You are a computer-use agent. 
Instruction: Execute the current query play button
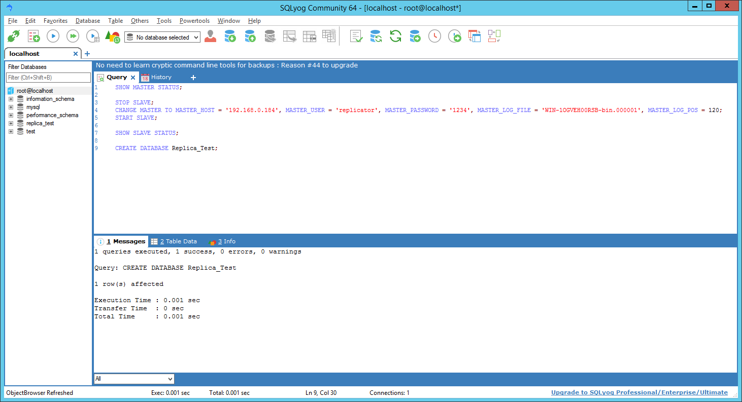tap(53, 36)
